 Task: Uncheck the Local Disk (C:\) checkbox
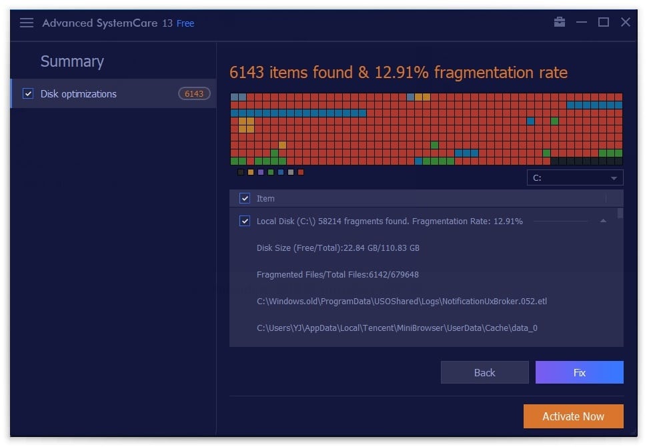(x=245, y=221)
